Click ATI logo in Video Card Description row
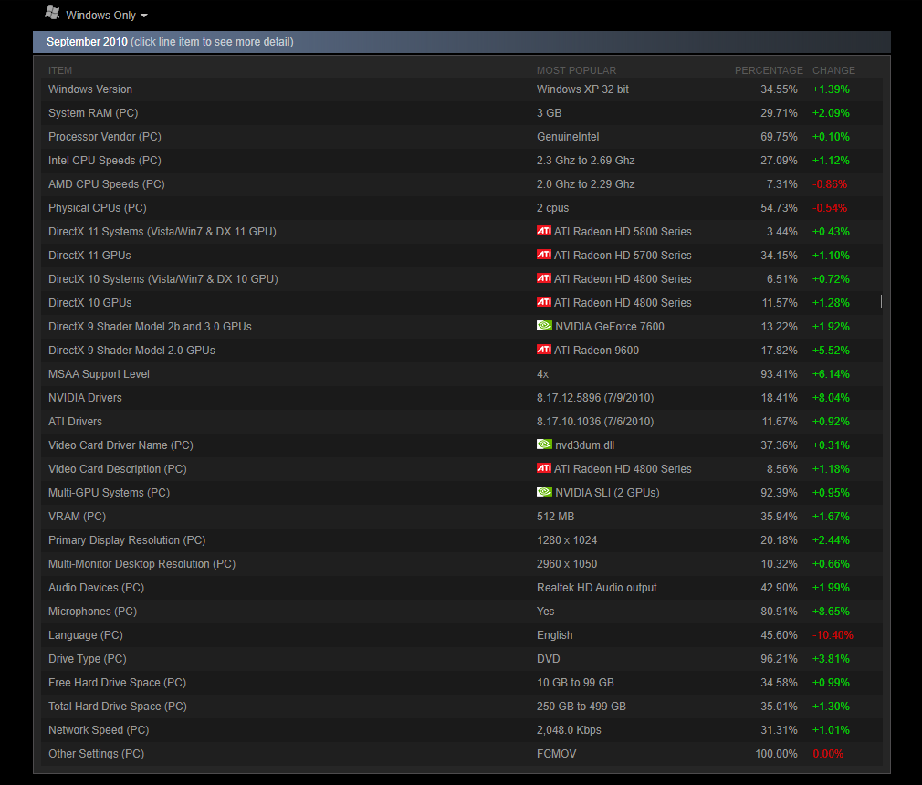The image size is (922, 785). 544,468
